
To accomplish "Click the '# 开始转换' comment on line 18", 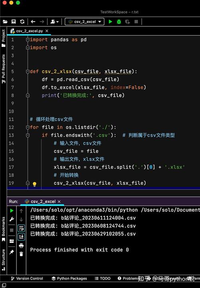I will tap(66, 175).
